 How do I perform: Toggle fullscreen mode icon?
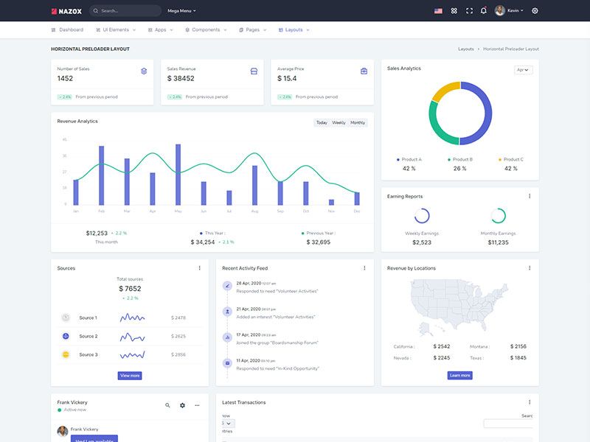[x=469, y=11]
